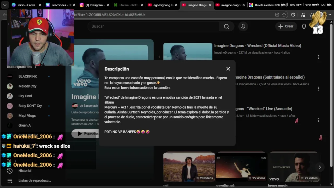Viewport: 334px width, 188px height.
Task: Open the browser extensions puzzle icon
Action: (293, 15)
